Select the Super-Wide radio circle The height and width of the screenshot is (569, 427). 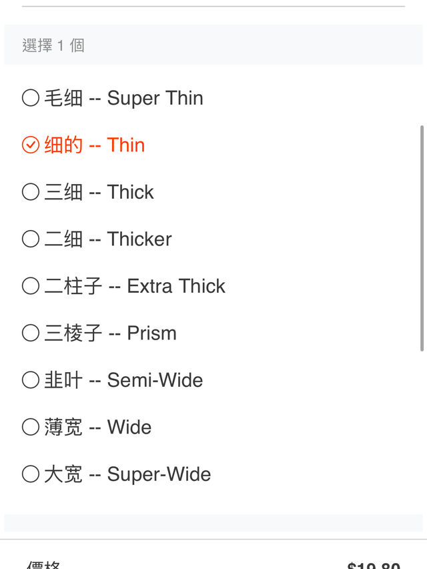pyautogui.click(x=31, y=474)
